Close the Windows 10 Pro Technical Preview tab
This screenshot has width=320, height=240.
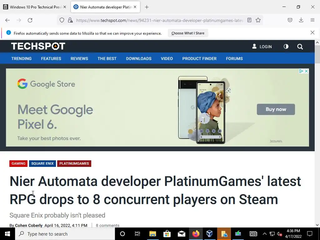coord(65,7)
